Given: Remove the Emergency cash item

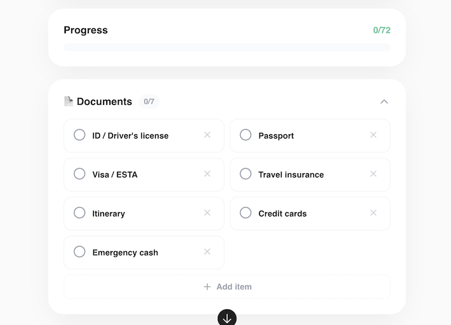Looking at the screenshot, I should pos(207,252).
